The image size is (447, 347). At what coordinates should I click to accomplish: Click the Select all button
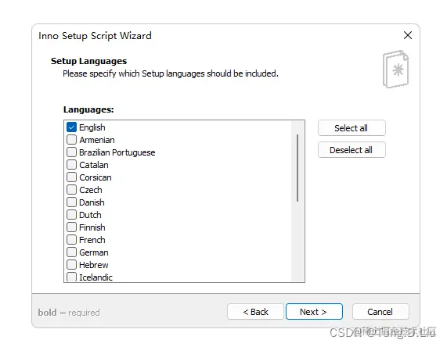[351, 128]
